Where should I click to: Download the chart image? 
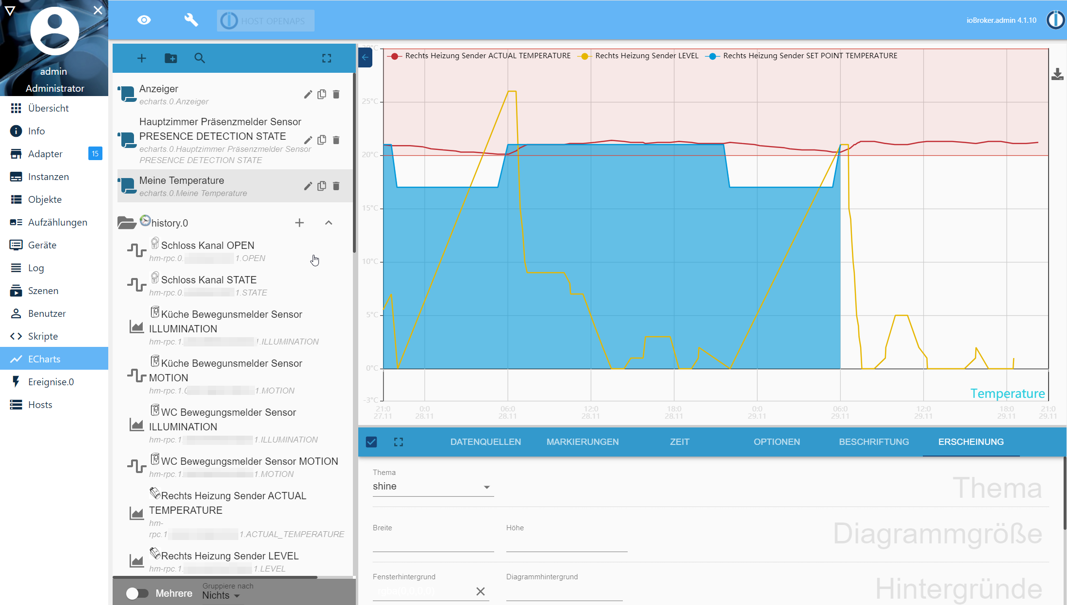coord(1057,75)
